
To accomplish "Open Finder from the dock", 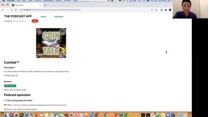I will coord(6,115).
